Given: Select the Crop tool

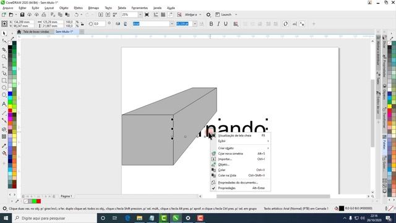Looking at the screenshot, I should (x=4, y=50).
